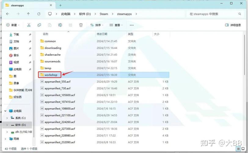Open the three-dots more options menu

[x=132, y=25]
